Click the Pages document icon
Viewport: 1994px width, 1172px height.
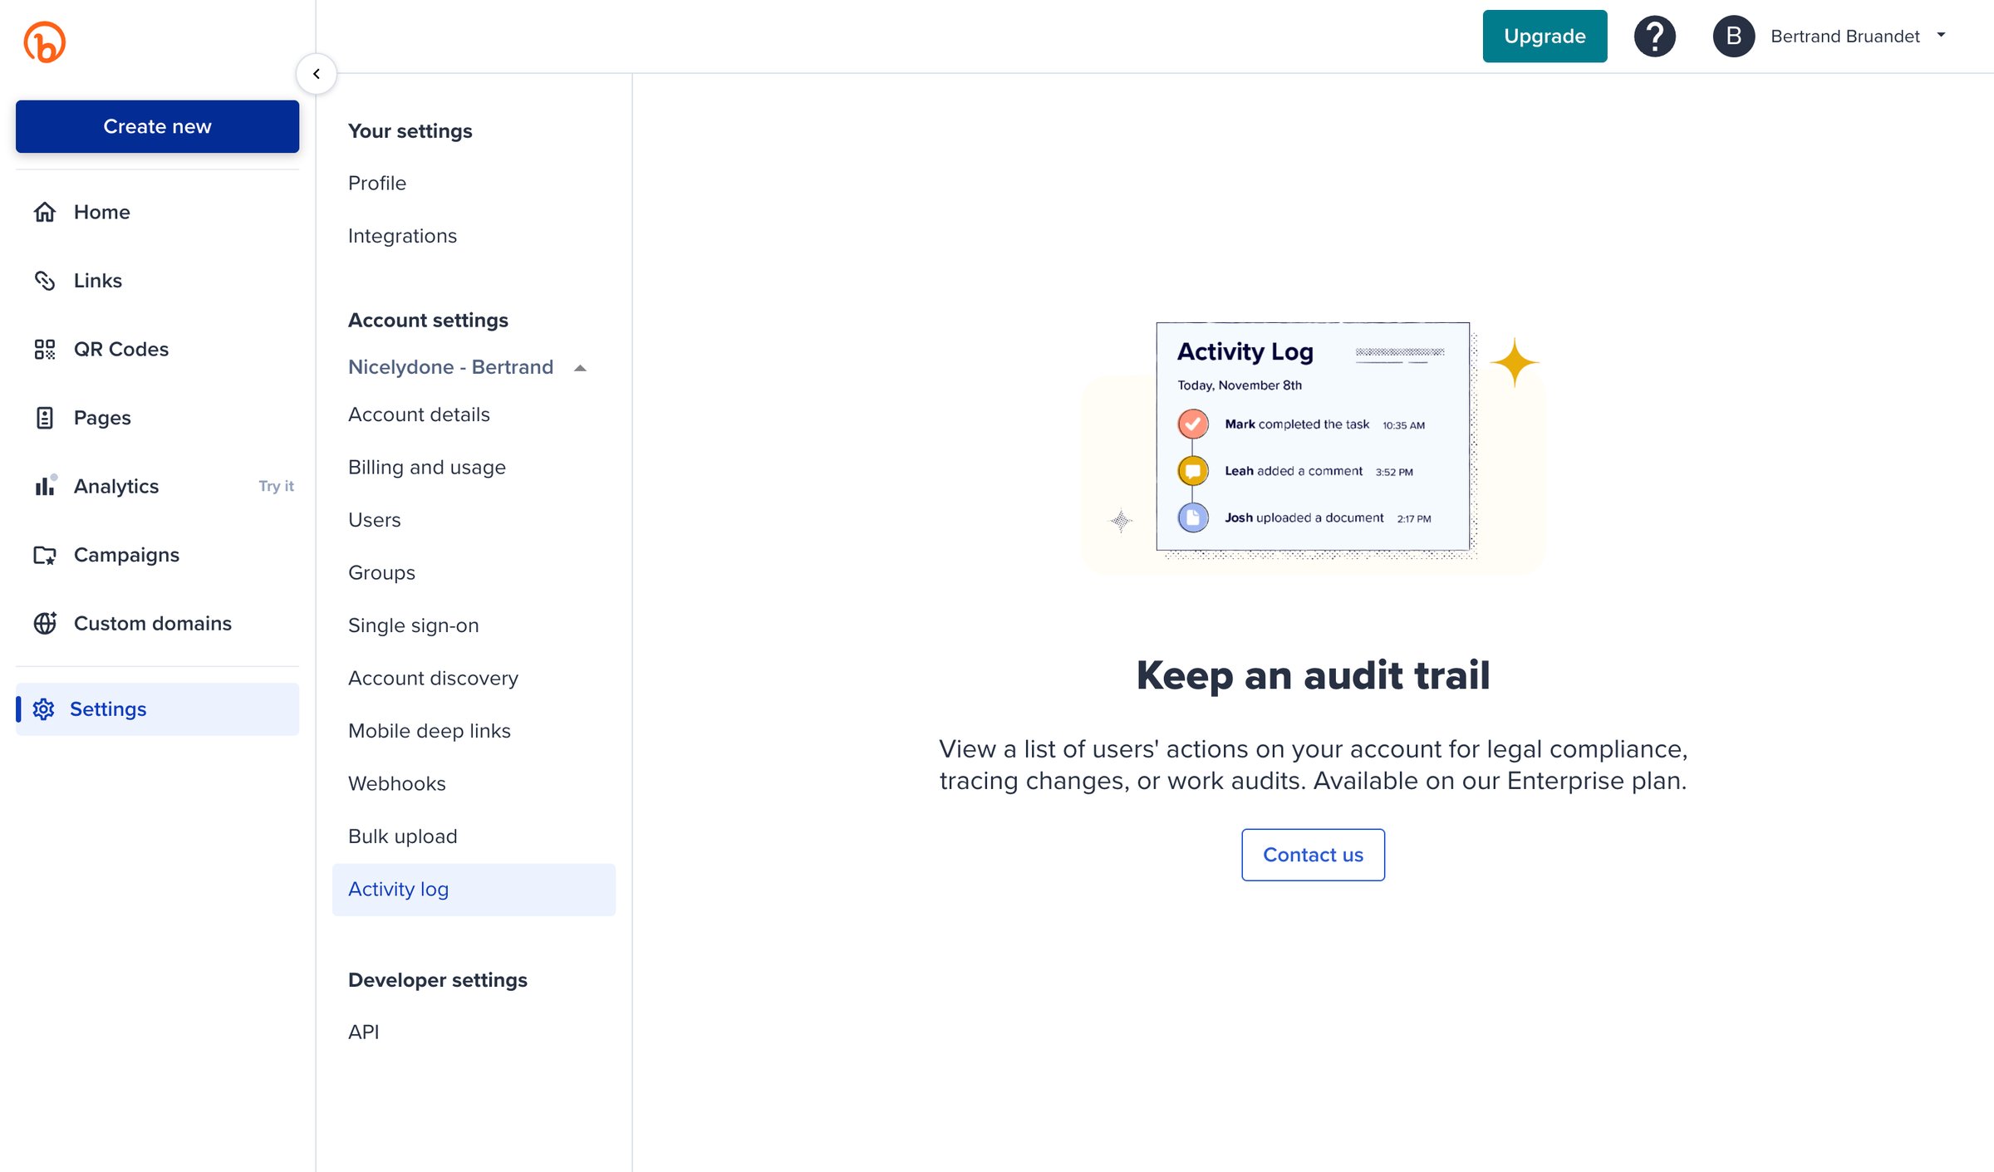click(x=45, y=418)
